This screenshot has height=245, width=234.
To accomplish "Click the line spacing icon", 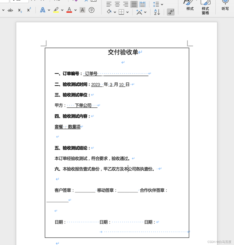I will click(156, 4).
